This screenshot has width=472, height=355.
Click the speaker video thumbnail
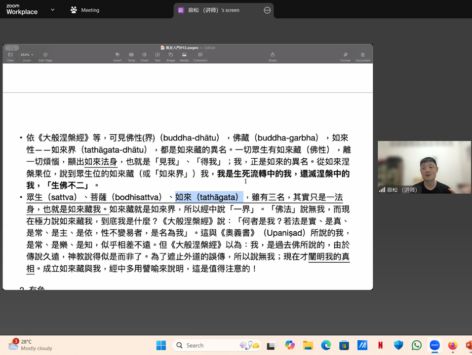coord(424,167)
